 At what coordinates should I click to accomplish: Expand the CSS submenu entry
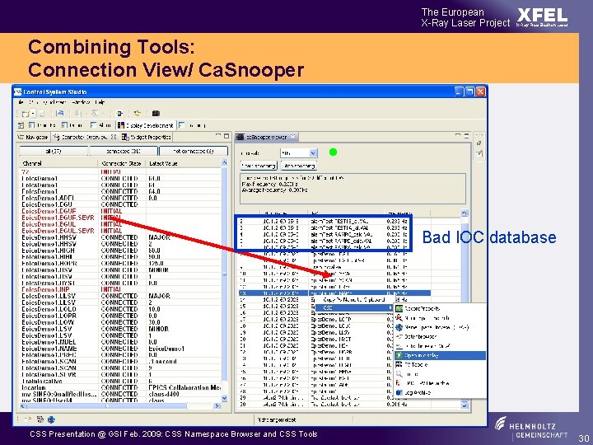pyautogui.click(x=354, y=307)
